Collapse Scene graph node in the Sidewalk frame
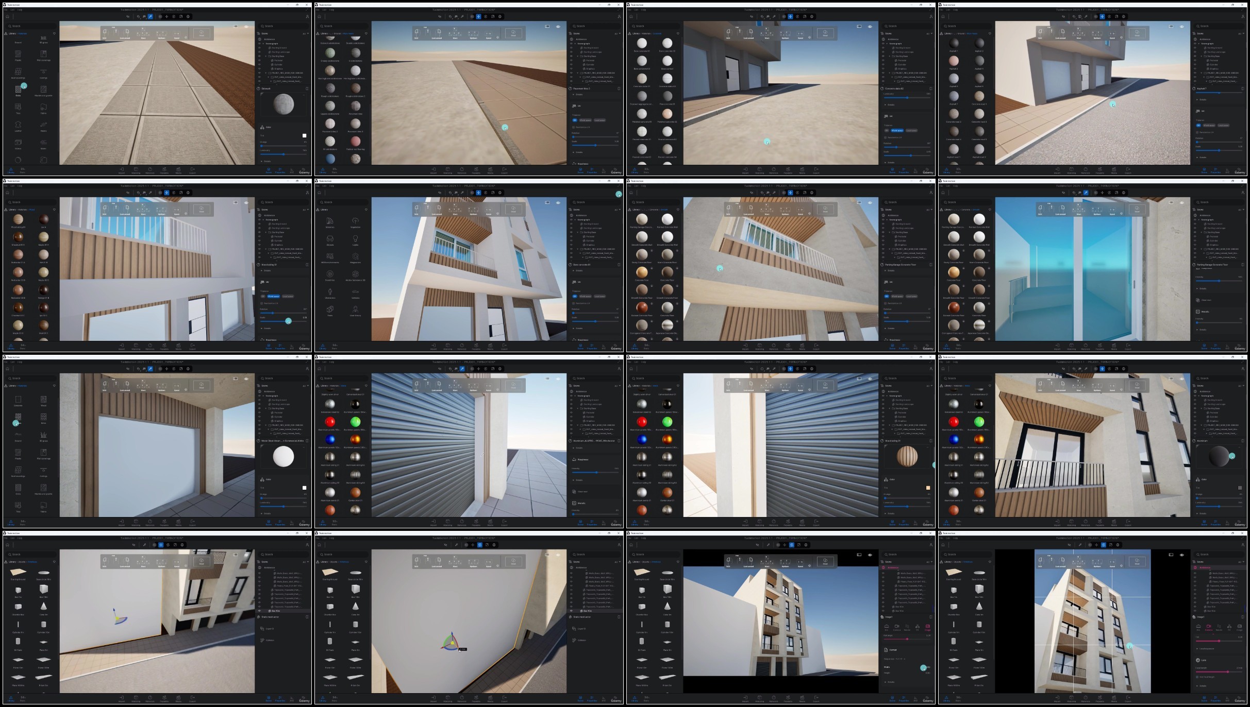Screen dimensions: 1250x707 point(263,44)
